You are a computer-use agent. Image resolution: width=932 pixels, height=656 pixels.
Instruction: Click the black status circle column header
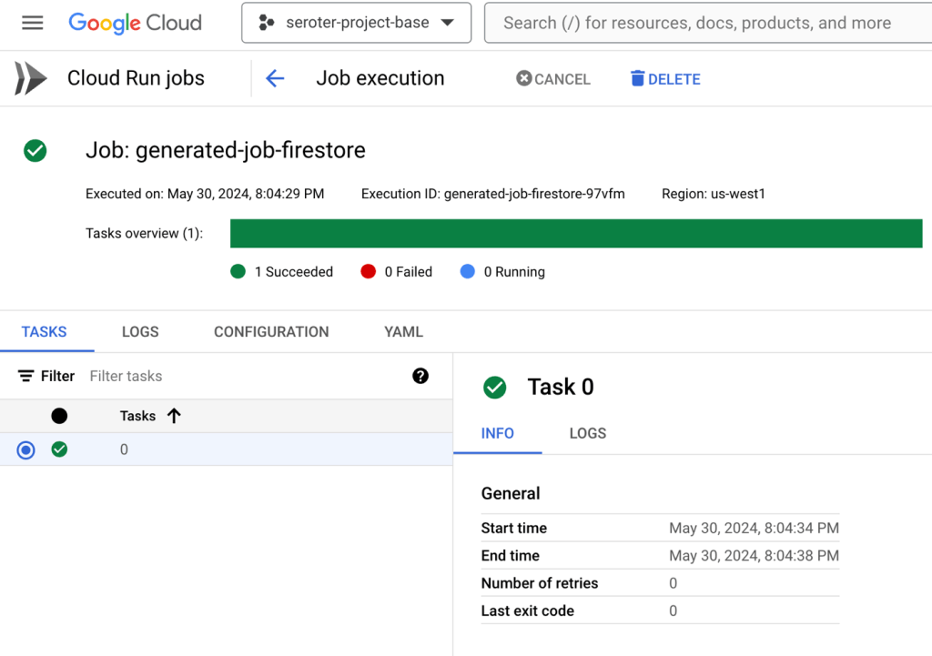[x=59, y=416]
